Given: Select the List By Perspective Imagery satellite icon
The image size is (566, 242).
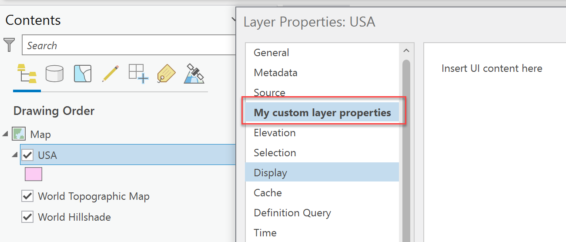Looking at the screenshot, I should tap(194, 73).
